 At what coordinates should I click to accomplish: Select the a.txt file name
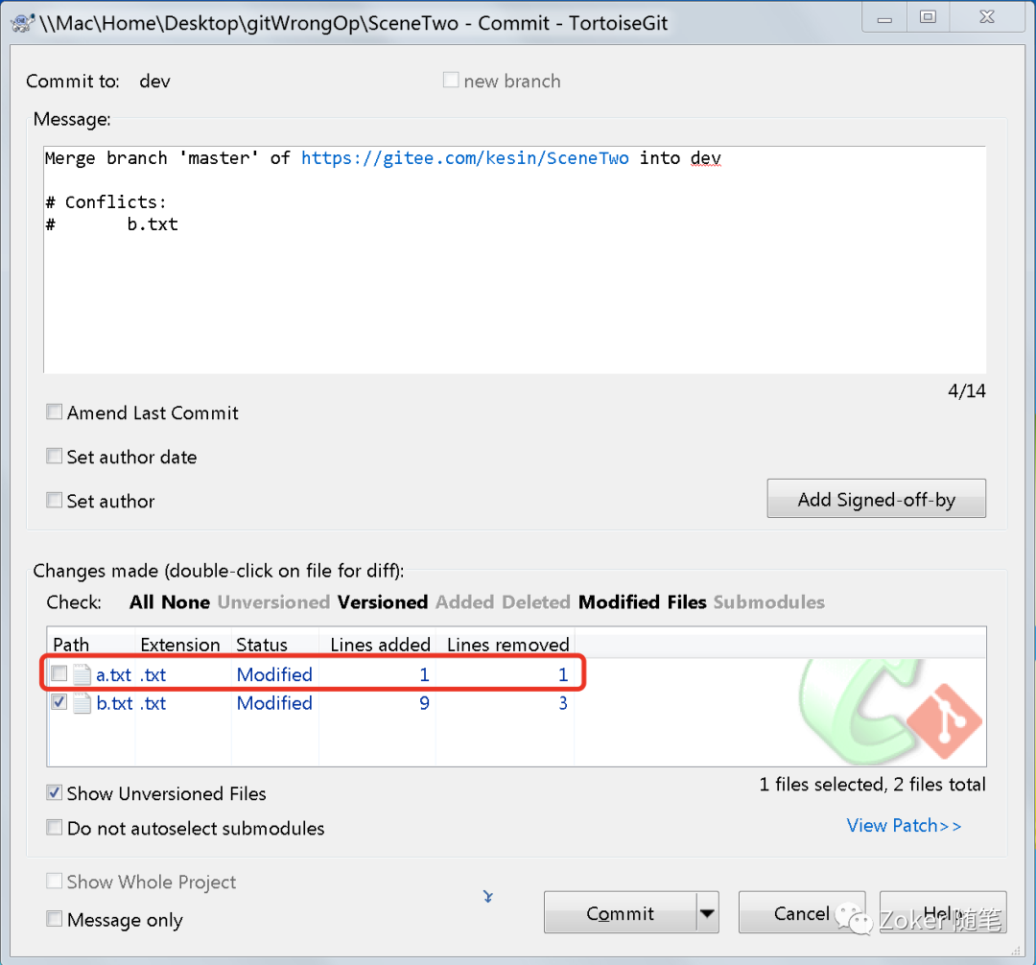113,674
